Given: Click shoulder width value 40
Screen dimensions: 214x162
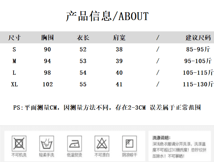Looking at the screenshot, I should (119, 73).
